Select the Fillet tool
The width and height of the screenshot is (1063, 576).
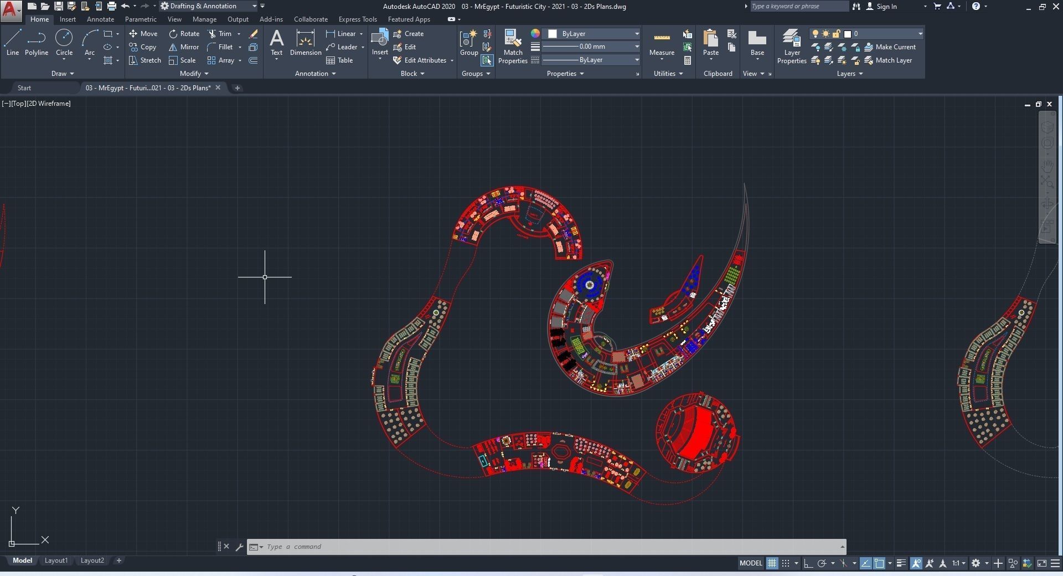220,47
